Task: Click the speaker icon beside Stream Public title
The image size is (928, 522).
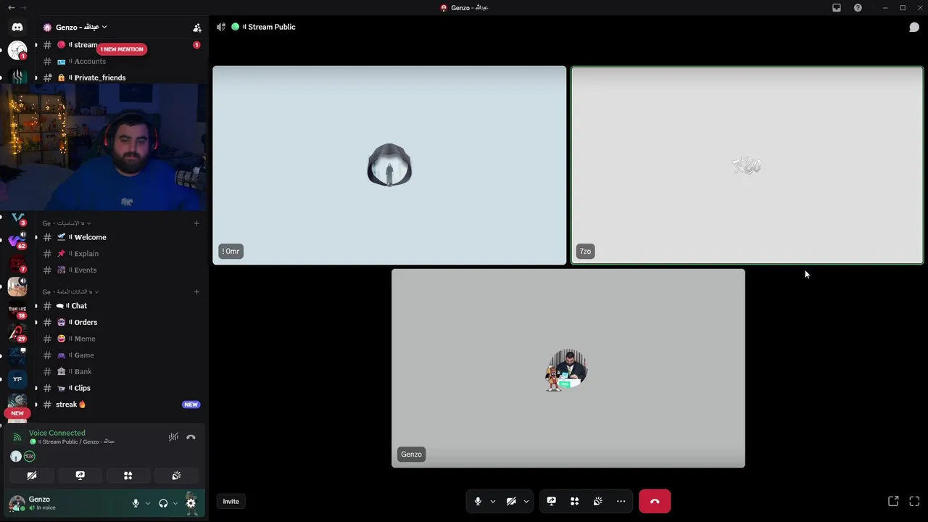Action: 220,27
